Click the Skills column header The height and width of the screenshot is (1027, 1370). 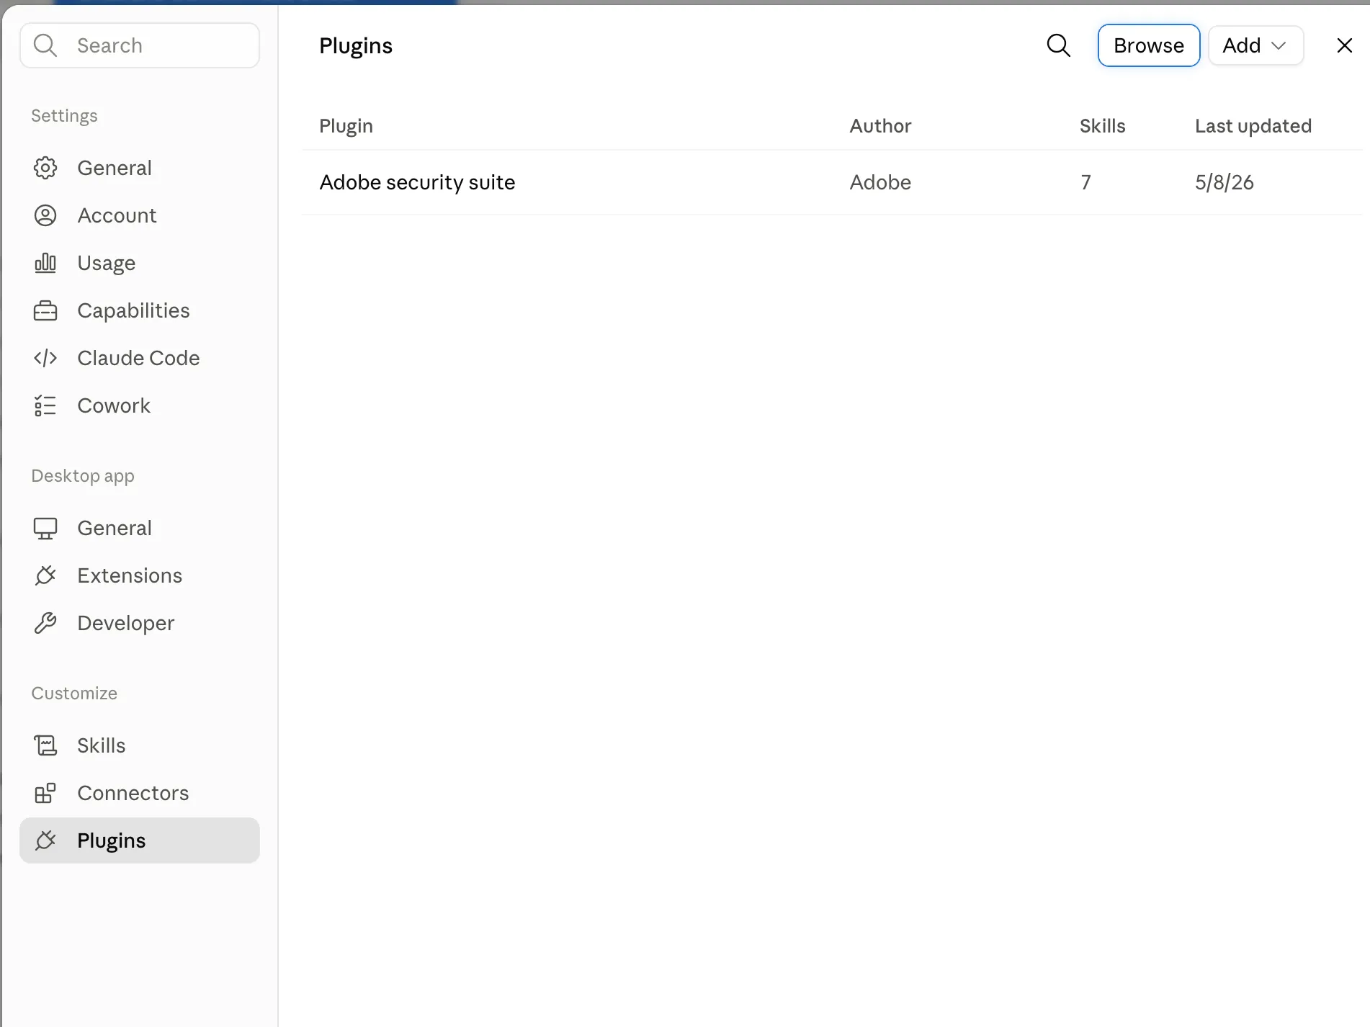click(1102, 126)
